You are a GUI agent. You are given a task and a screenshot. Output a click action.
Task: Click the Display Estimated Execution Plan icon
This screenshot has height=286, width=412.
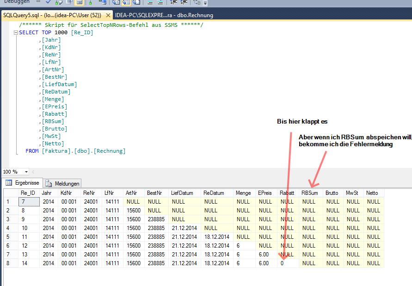tap(59, 2)
